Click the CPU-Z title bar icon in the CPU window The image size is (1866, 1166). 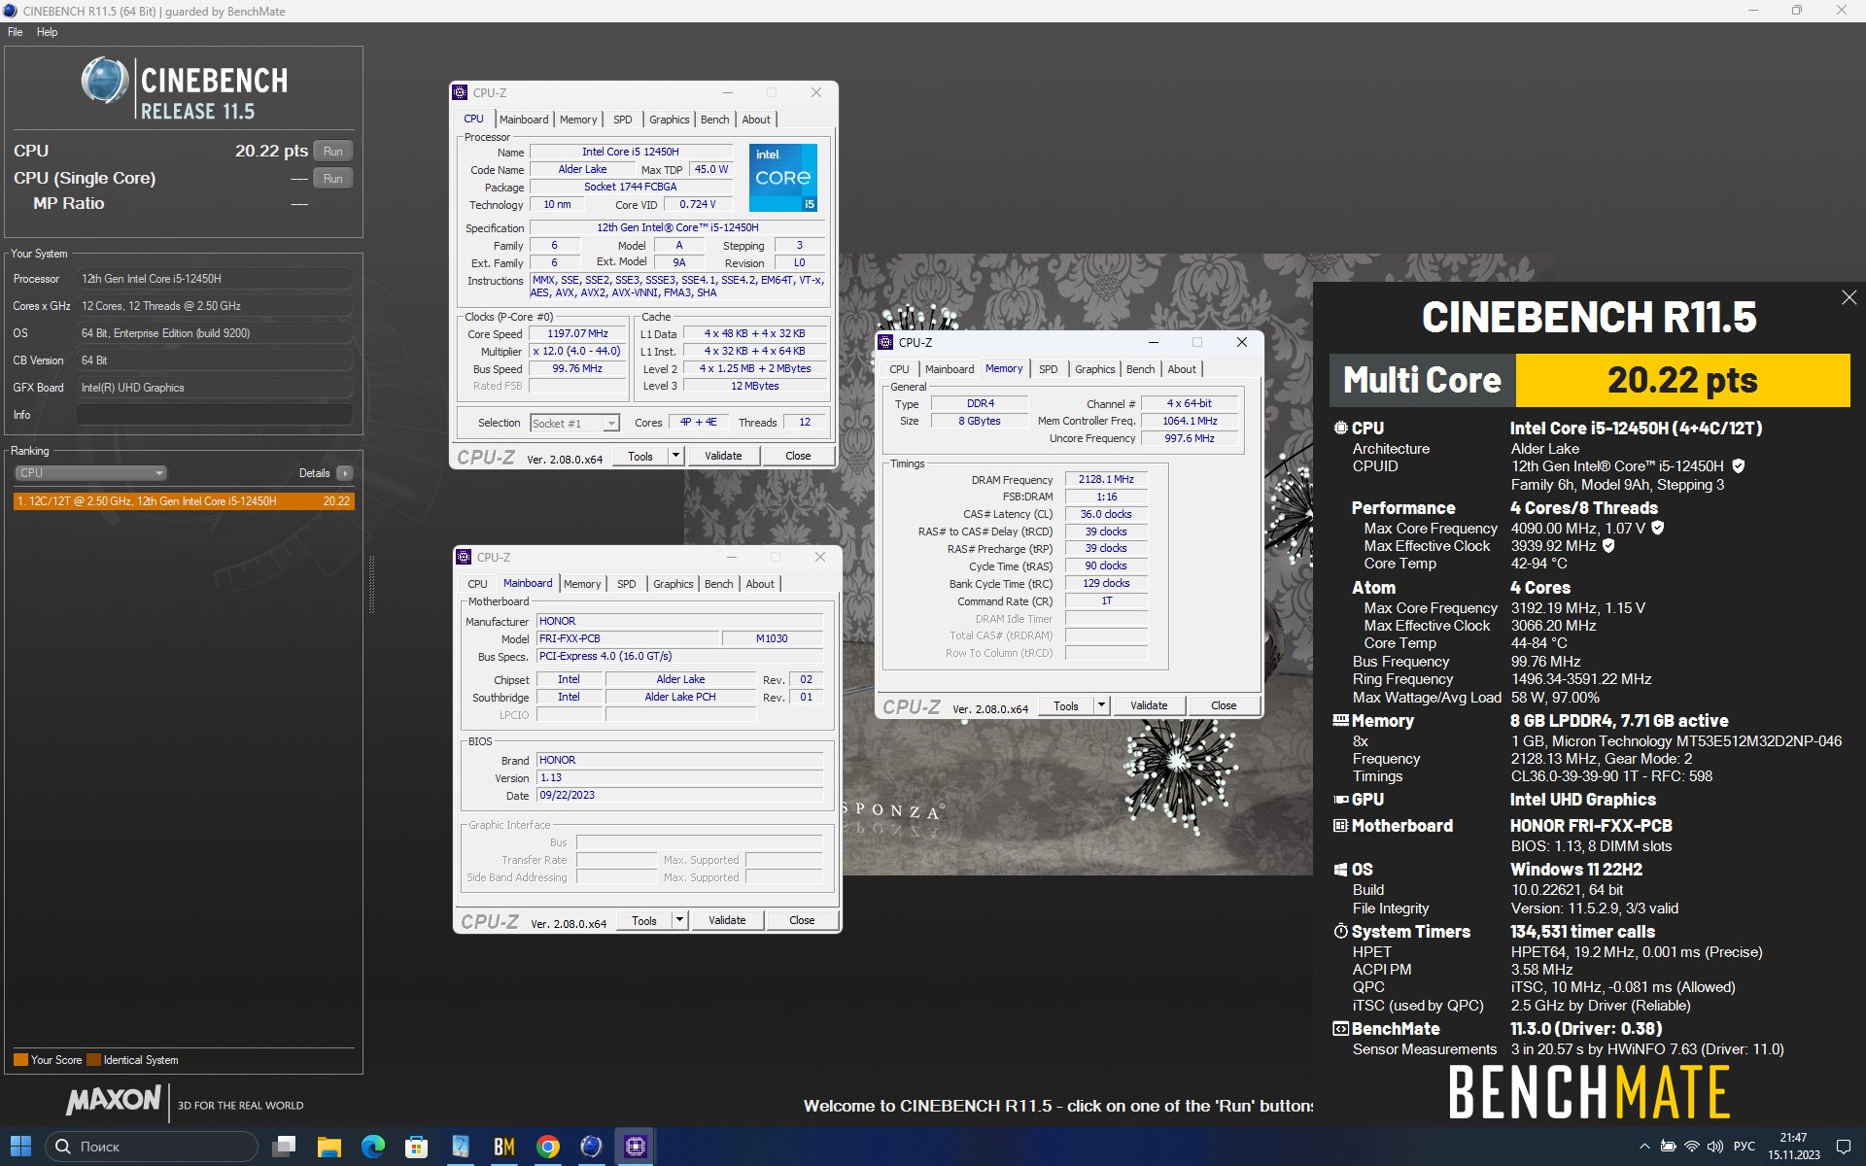click(460, 92)
